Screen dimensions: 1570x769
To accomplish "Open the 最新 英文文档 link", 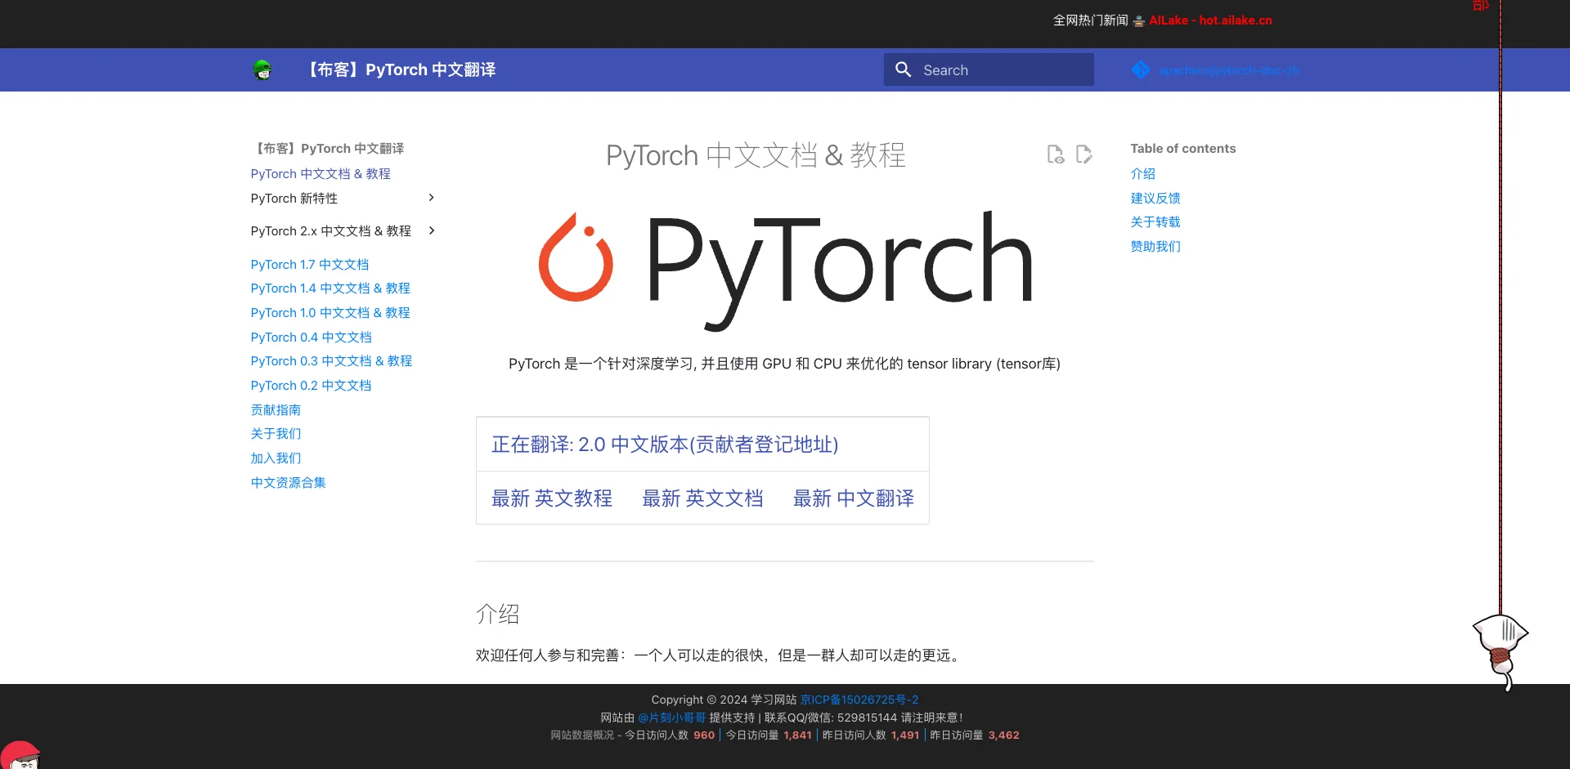I will tap(702, 499).
